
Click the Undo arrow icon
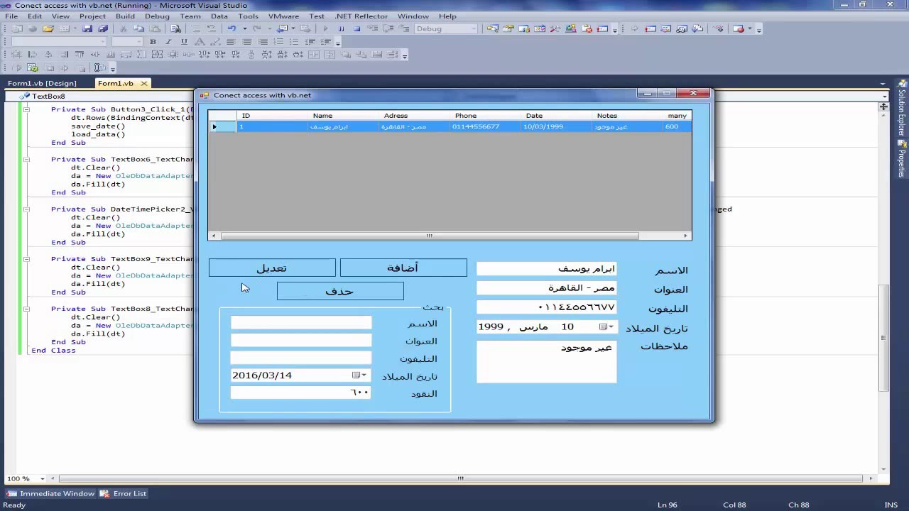[232, 29]
